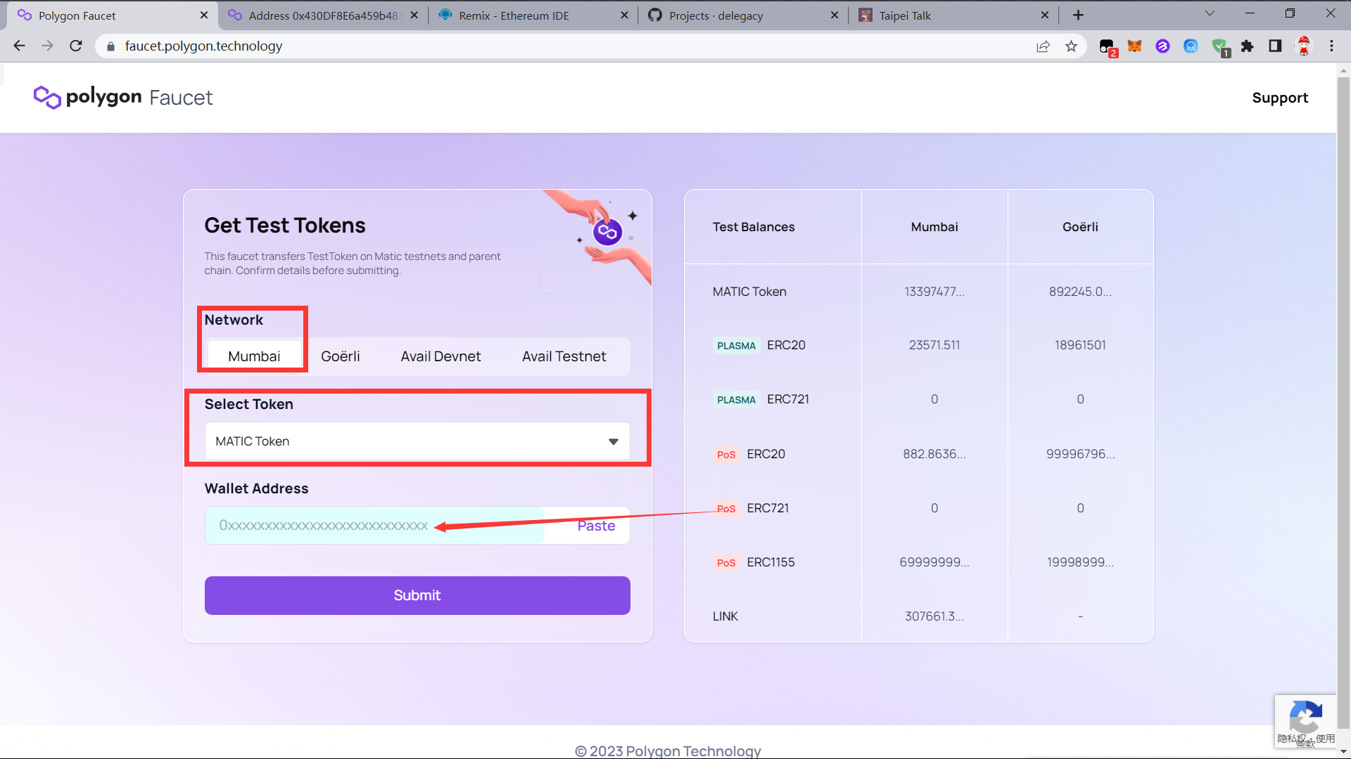The height and width of the screenshot is (759, 1351).
Task: Click the share page icon in the address bar
Action: pos(1043,46)
